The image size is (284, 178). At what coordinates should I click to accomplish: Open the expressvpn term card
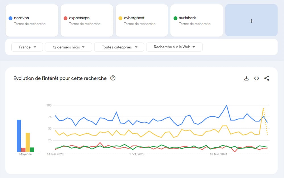(87, 20)
